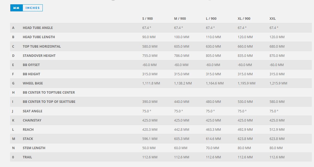Select the Wheel Base row label
Screen dimensions: 314x167
(33, 83)
